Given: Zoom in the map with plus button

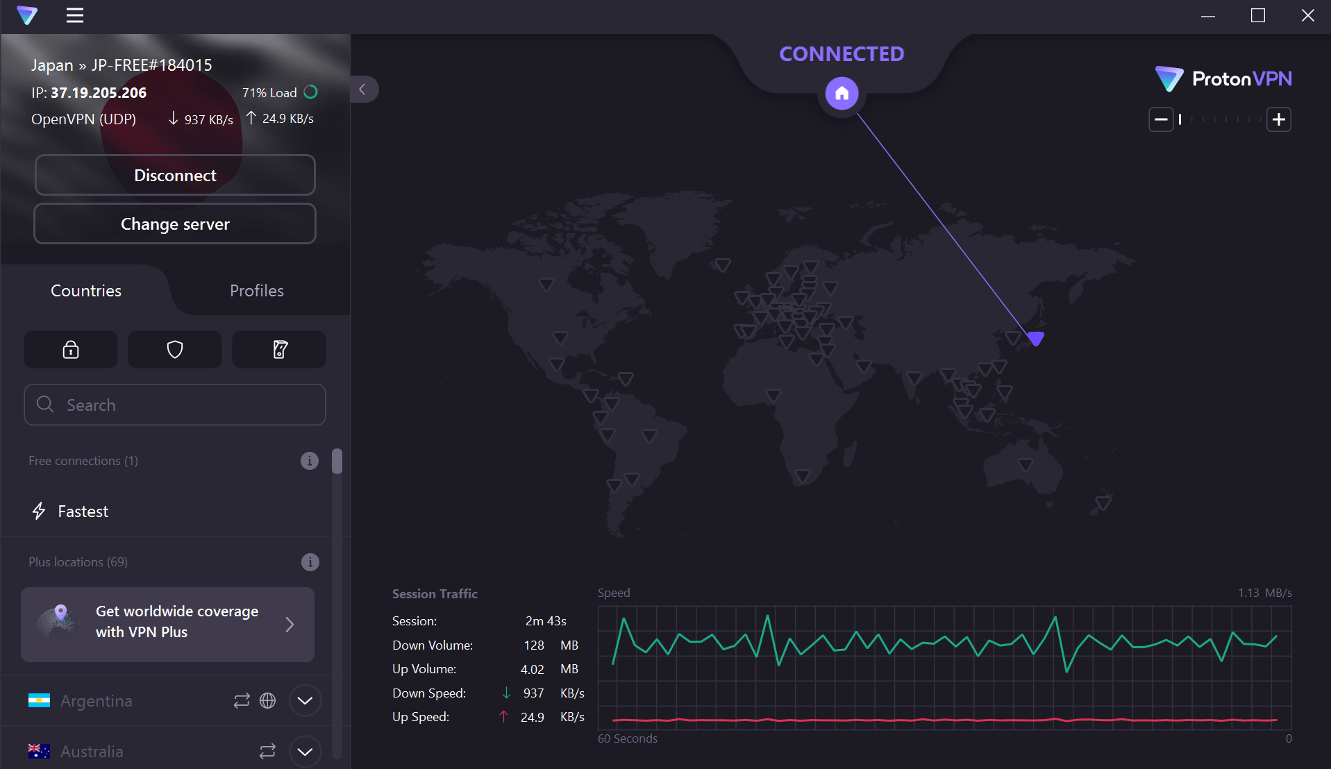Looking at the screenshot, I should pos(1279,119).
